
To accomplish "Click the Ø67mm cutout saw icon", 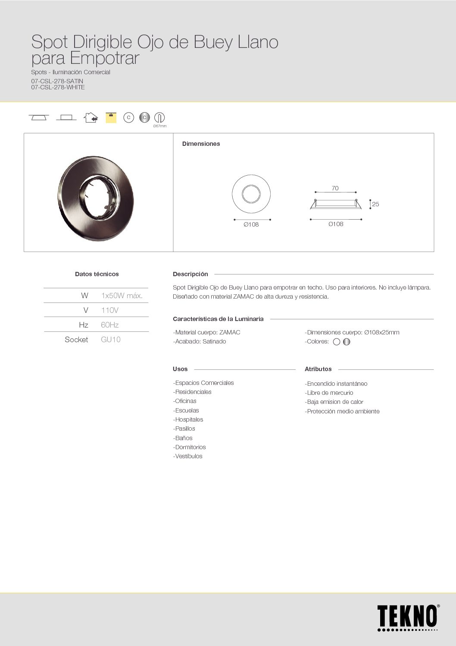I will (159, 118).
